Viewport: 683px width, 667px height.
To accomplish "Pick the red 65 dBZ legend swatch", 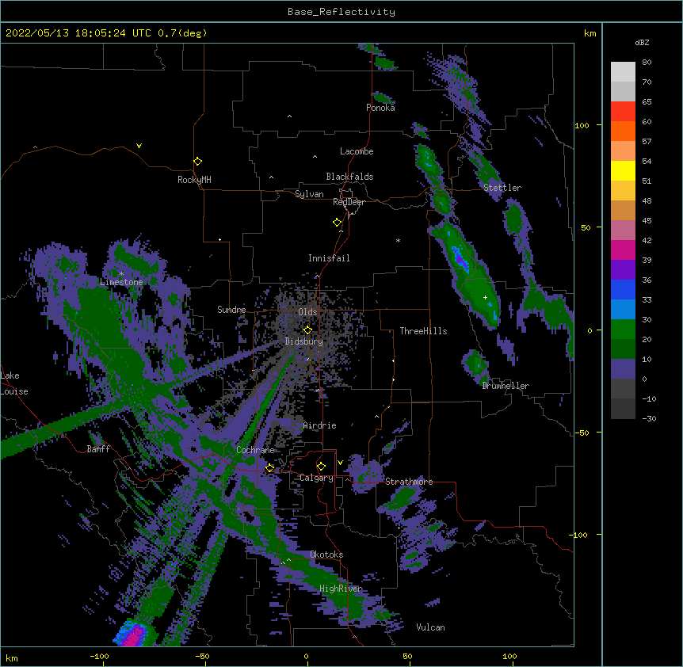I will 623,111.
